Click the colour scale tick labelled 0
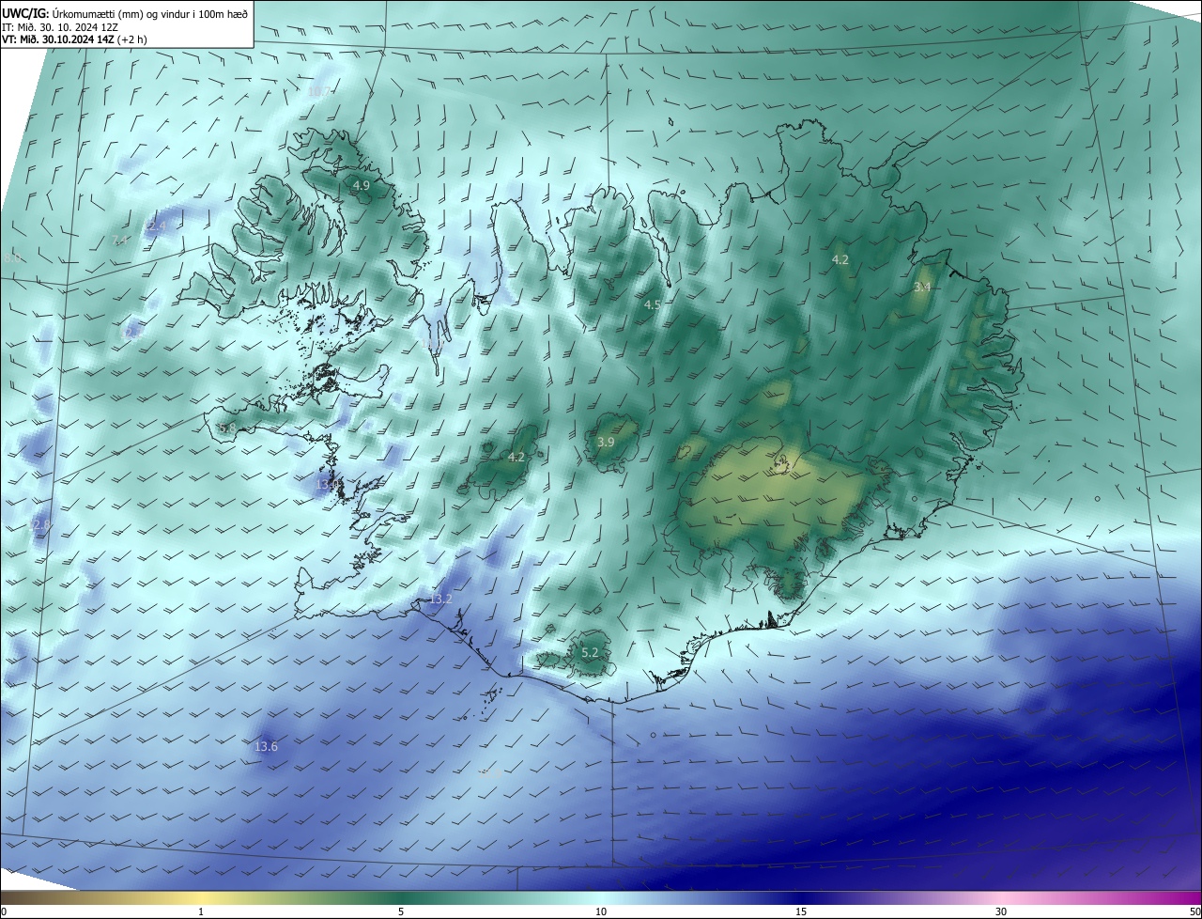This screenshot has width=1202, height=919. pyautogui.click(x=4, y=911)
